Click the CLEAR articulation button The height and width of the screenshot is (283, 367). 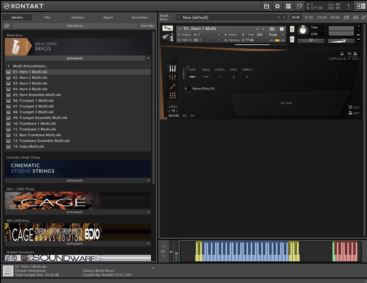tap(184, 73)
